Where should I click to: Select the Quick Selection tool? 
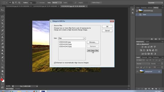[x=2, y=20]
